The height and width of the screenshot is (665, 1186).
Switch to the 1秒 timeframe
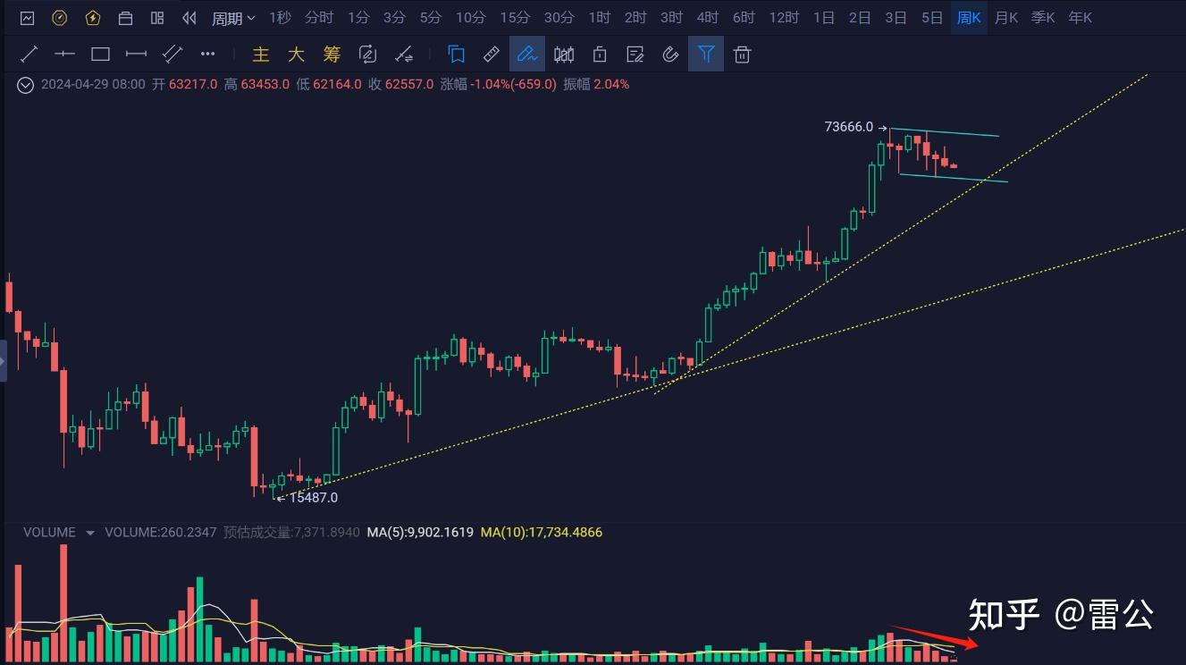[x=280, y=18]
